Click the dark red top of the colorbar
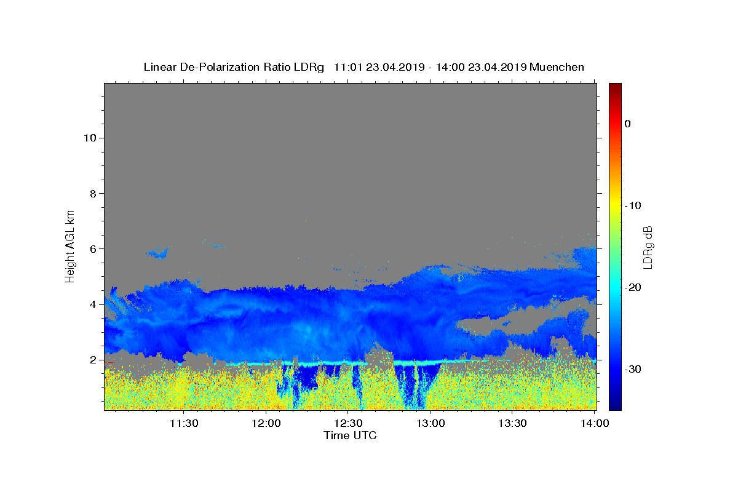 pos(615,87)
